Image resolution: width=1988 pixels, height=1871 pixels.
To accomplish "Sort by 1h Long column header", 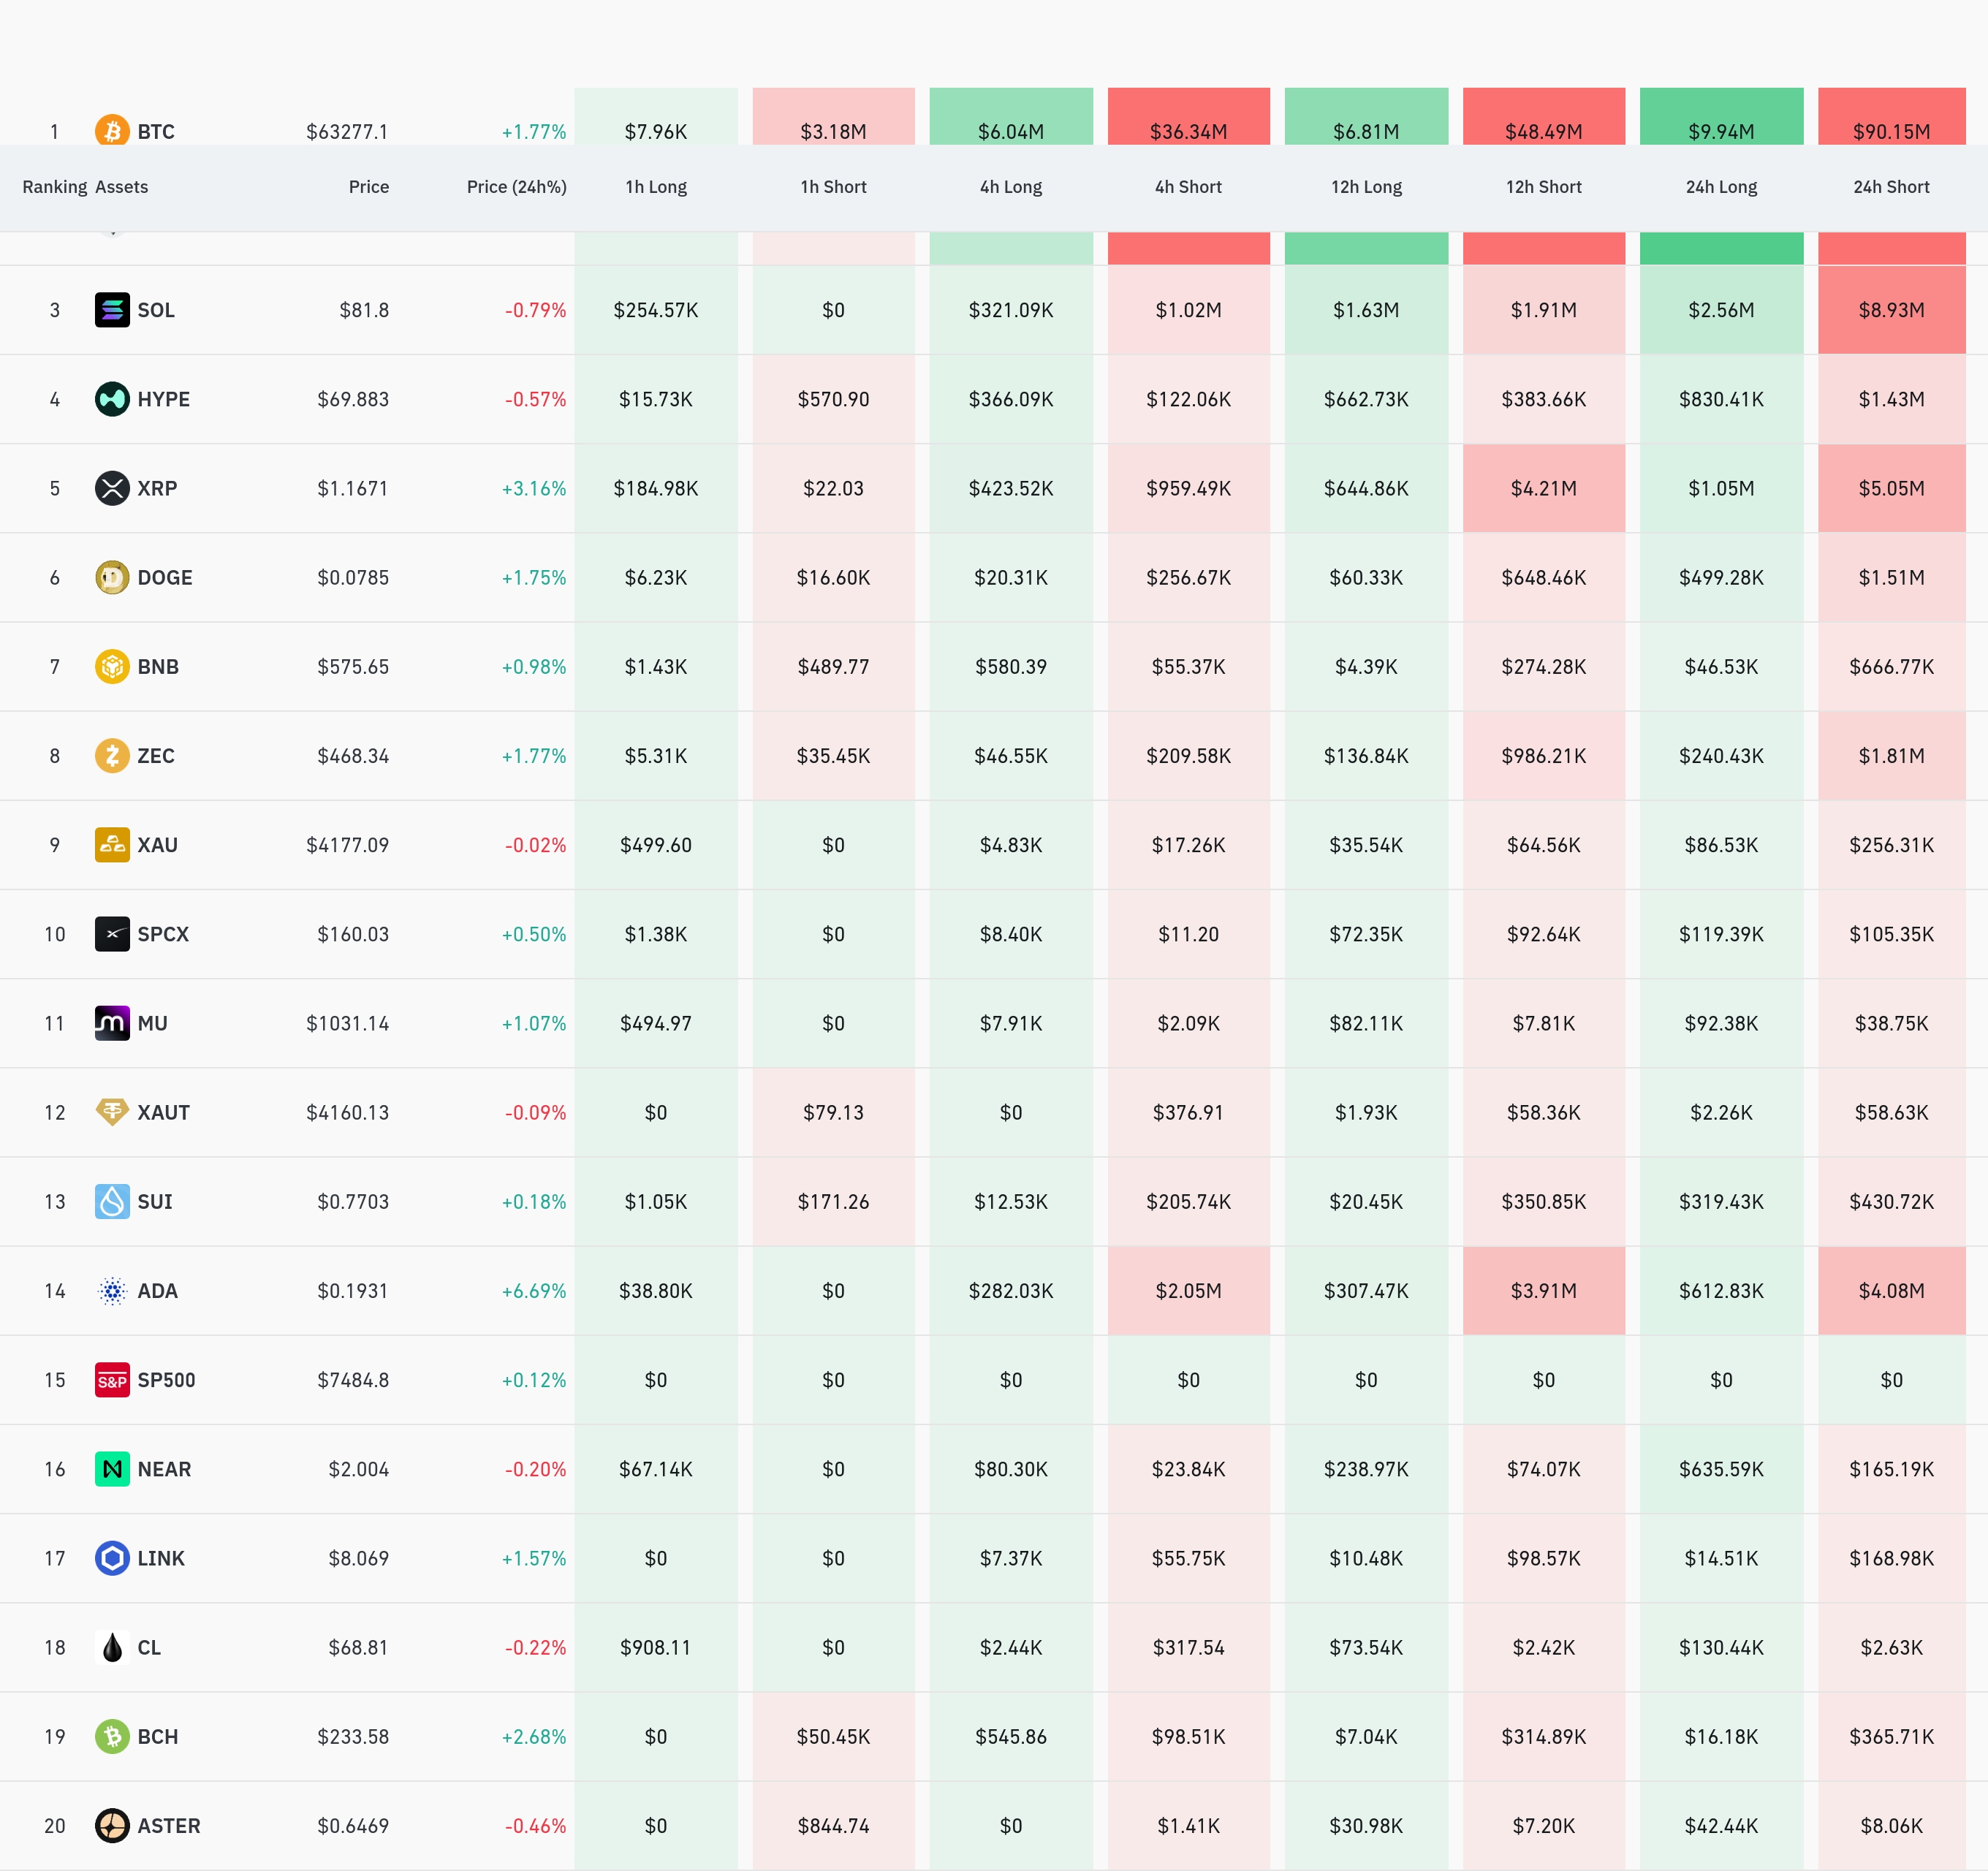I will coord(656,187).
